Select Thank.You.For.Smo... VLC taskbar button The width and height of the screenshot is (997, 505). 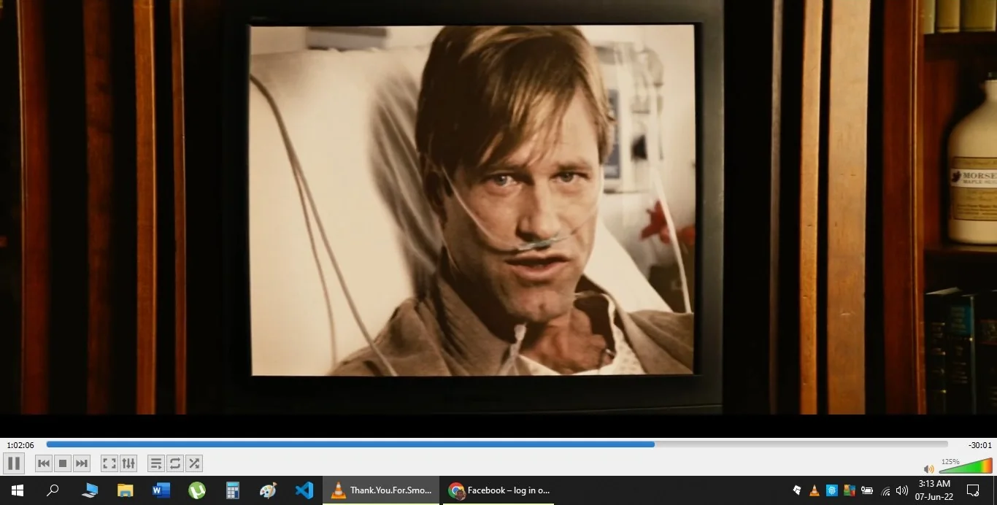(382, 490)
